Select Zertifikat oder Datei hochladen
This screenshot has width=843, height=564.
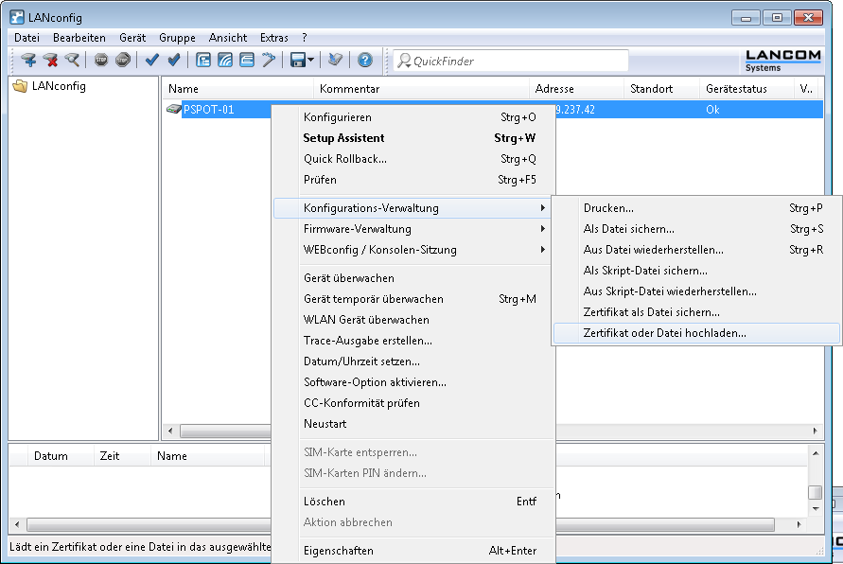(664, 333)
